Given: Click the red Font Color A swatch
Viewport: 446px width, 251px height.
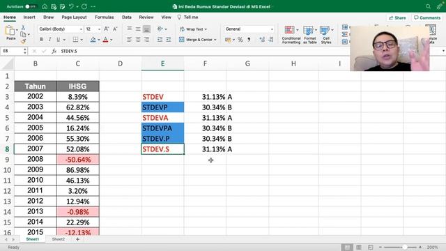Looking at the screenshot, I should click(x=105, y=40).
